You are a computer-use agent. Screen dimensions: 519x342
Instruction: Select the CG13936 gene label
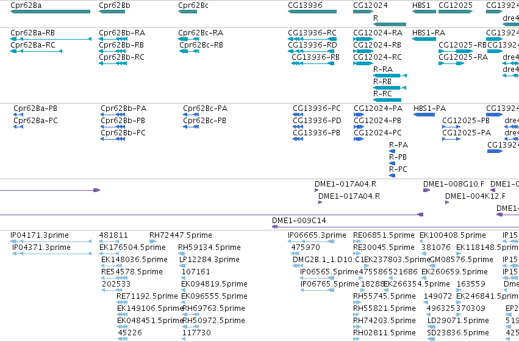305,5
